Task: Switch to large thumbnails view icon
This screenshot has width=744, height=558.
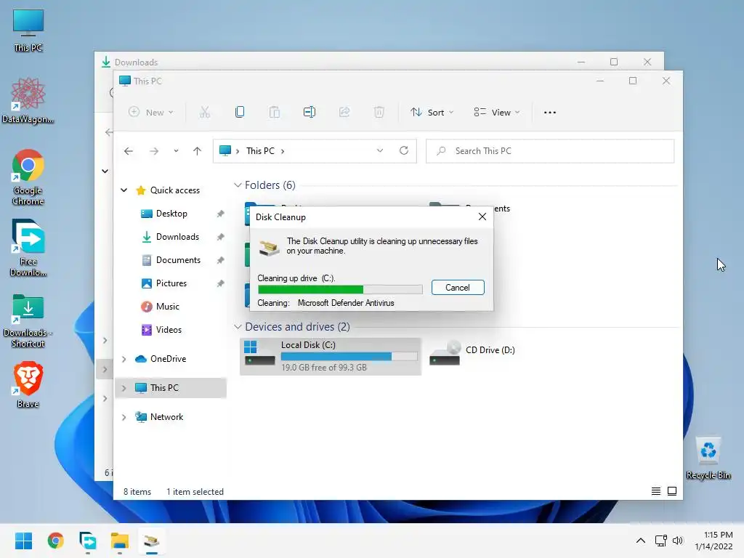Action: point(672,491)
